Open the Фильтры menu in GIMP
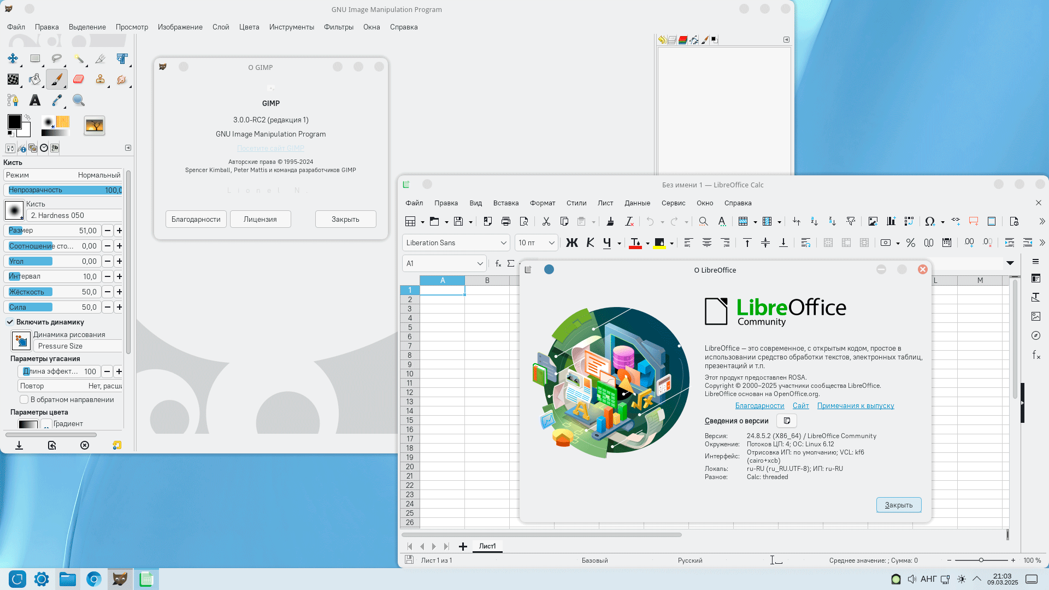 (x=338, y=27)
